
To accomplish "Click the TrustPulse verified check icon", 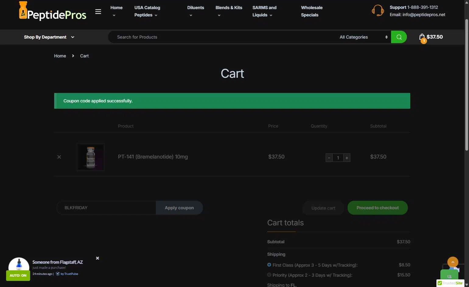I will click(x=58, y=274).
